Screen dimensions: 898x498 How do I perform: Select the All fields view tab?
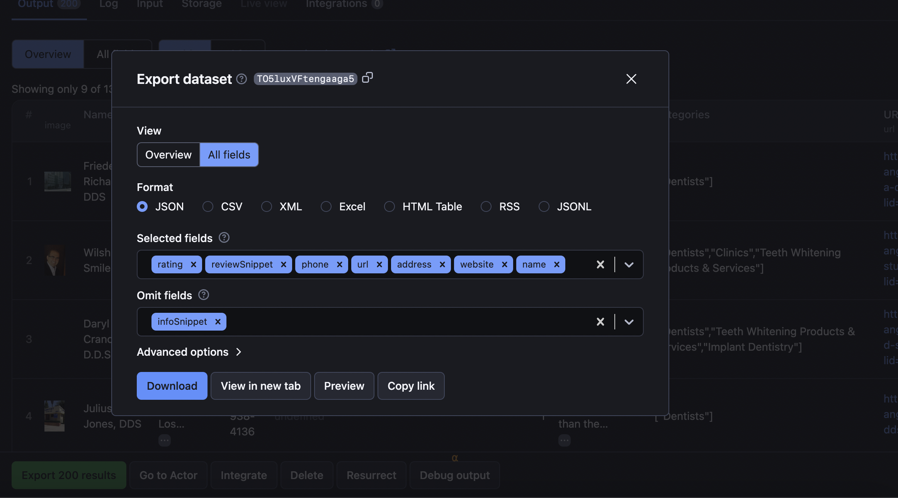pos(229,155)
